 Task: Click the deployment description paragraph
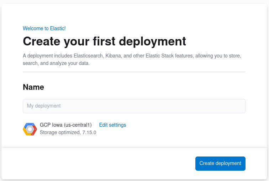(x=132, y=59)
